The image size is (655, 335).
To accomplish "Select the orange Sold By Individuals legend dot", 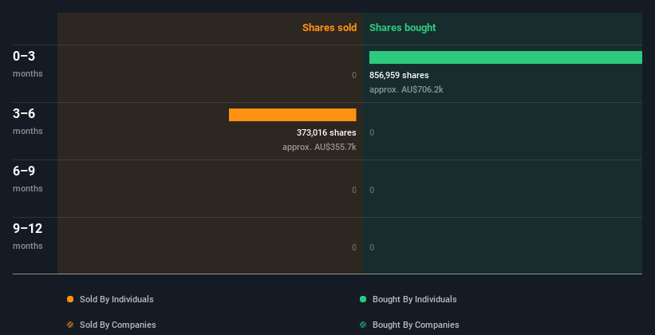I will pos(70,299).
